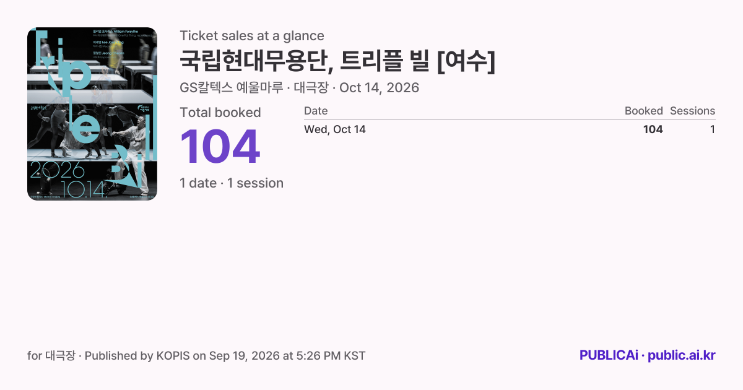Select the Ticket sales at a glance label

(x=252, y=36)
